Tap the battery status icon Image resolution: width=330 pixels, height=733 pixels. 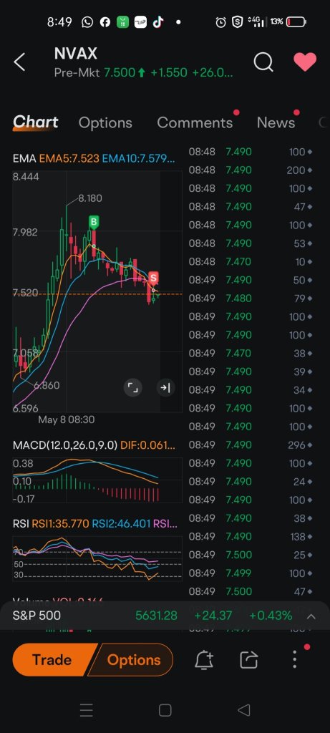(296, 21)
